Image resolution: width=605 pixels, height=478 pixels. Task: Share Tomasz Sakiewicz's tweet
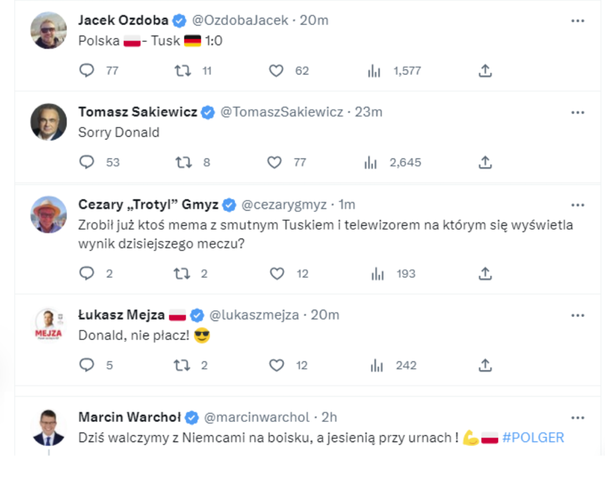485,163
